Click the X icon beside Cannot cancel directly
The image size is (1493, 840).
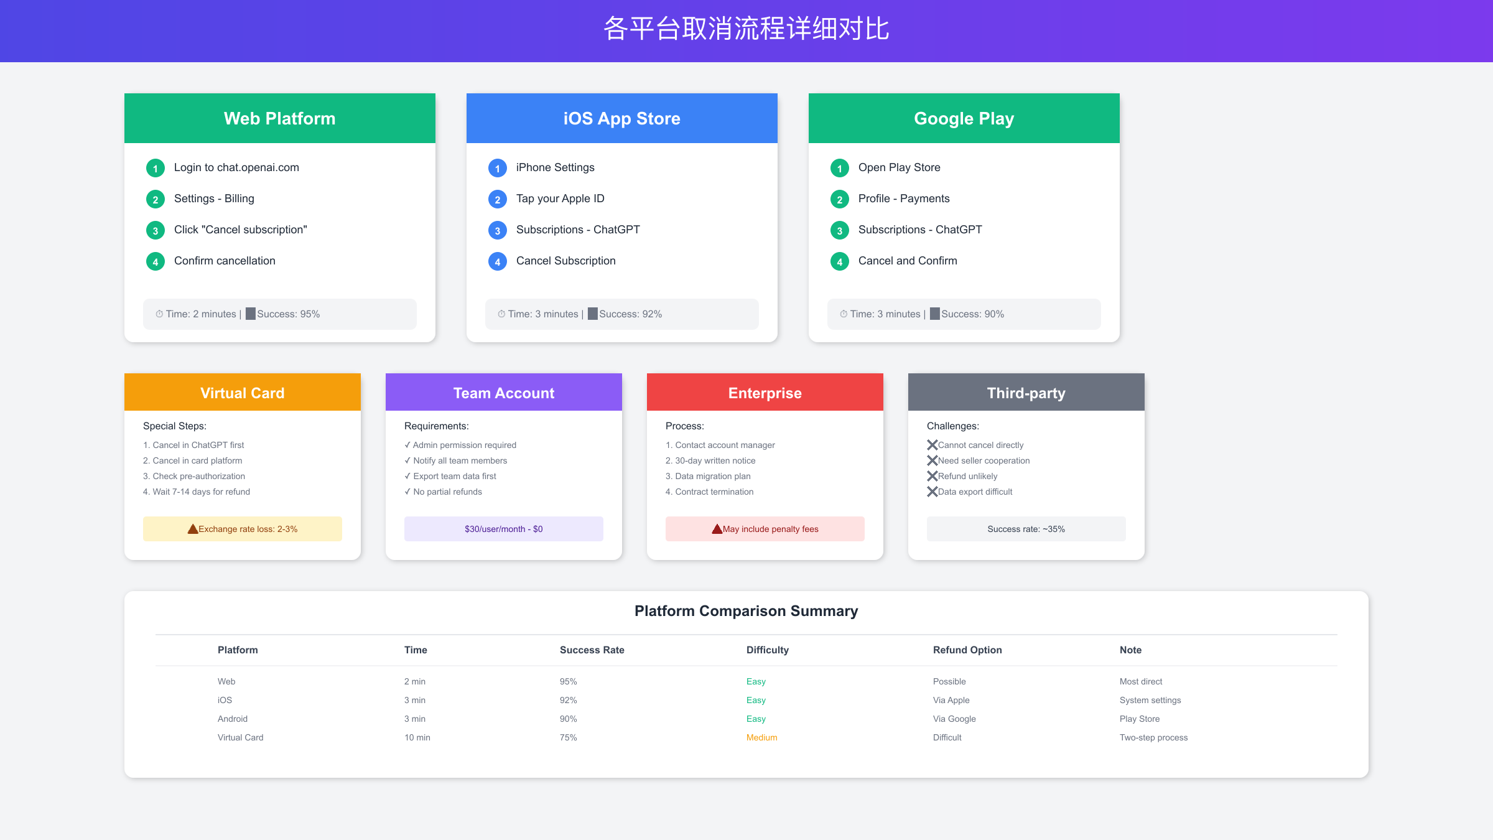[933, 445]
